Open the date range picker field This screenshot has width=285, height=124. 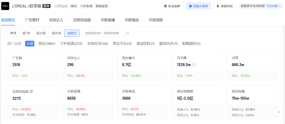tap(107, 33)
